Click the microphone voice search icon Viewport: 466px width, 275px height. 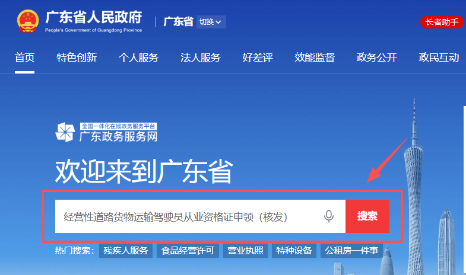coord(329,217)
